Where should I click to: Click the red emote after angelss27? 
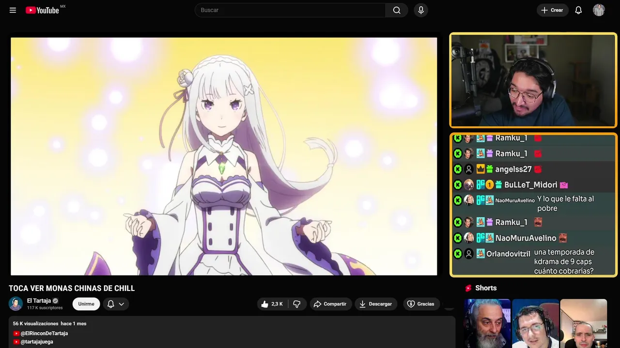click(538, 170)
